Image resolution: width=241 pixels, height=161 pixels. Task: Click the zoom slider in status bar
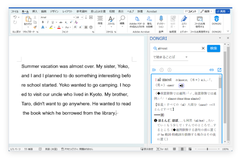tap(208, 149)
